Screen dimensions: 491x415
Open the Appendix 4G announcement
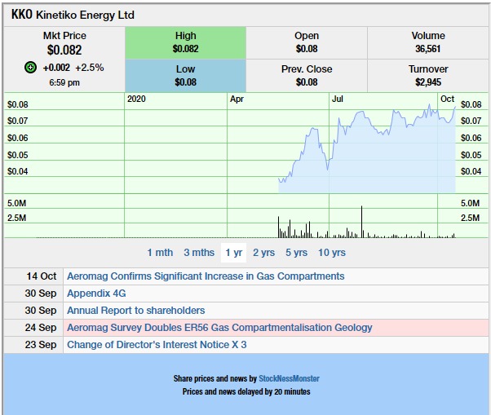coord(96,294)
